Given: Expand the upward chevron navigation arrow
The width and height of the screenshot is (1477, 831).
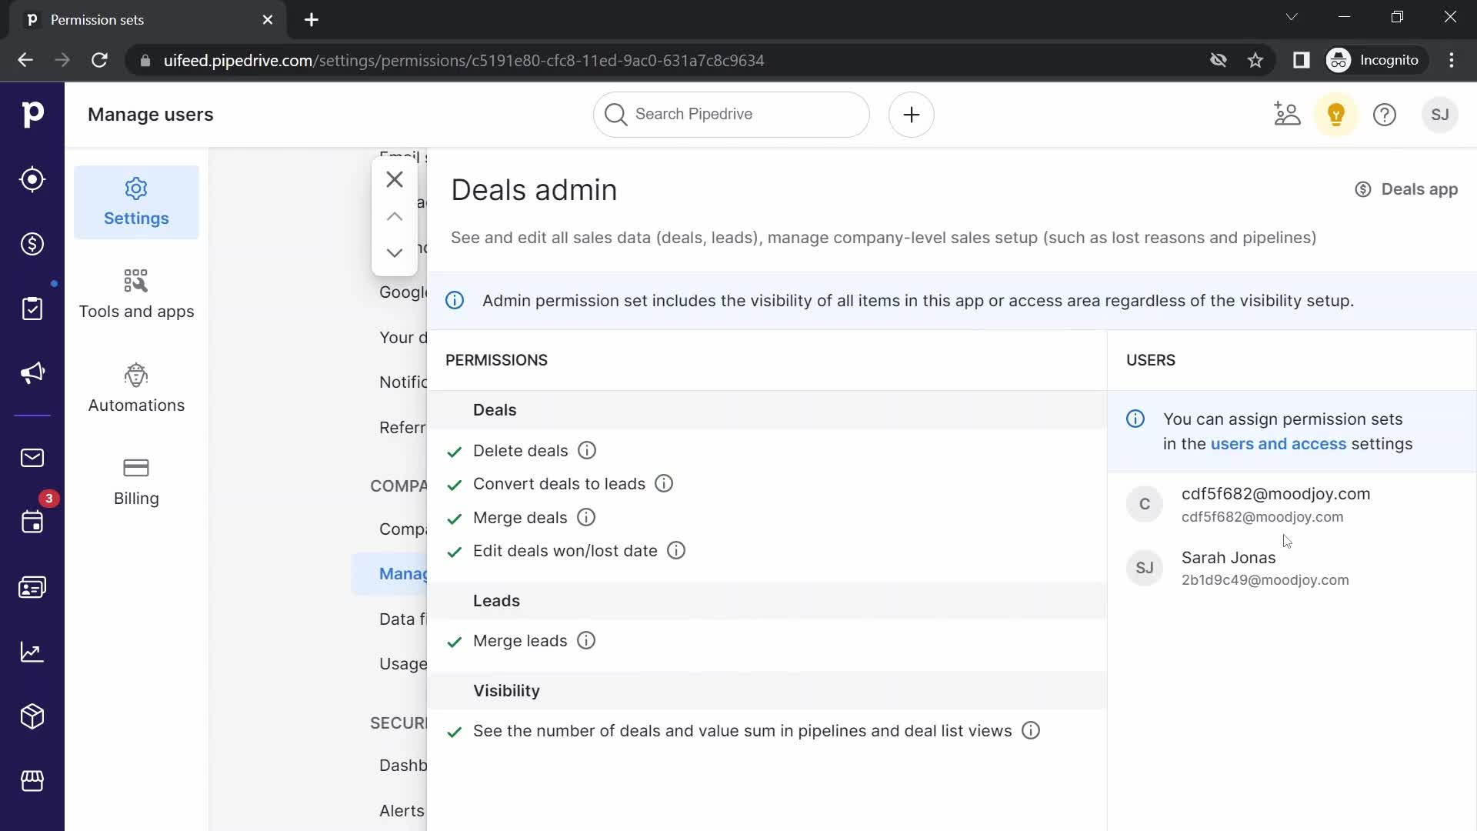Looking at the screenshot, I should click(394, 216).
